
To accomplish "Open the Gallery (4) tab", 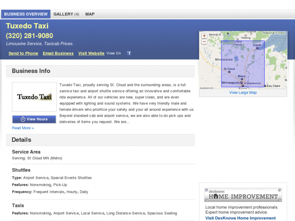I will click(x=66, y=14).
